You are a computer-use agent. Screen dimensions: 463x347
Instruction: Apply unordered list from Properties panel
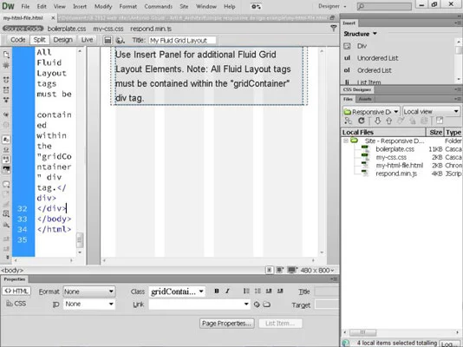click(246, 291)
